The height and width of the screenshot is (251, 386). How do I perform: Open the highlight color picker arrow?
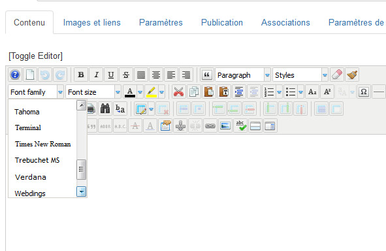(162, 92)
